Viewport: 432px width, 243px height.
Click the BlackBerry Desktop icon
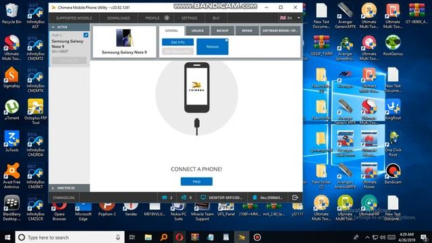11,207
